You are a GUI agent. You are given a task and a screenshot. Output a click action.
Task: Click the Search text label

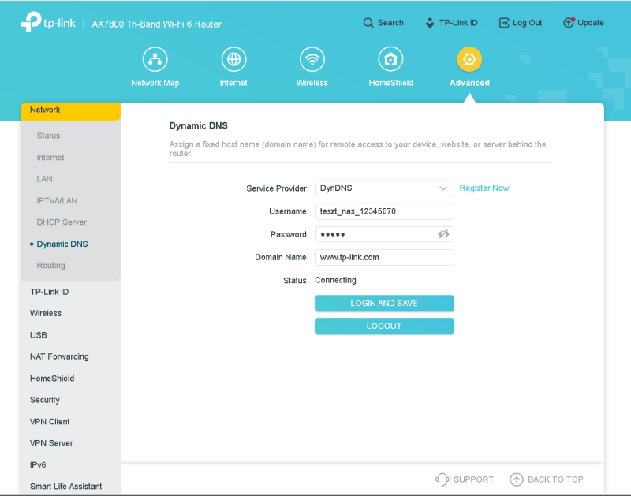click(390, 23)
